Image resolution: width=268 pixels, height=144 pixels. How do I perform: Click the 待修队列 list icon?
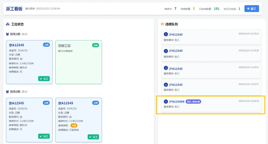tap(162, 24)
